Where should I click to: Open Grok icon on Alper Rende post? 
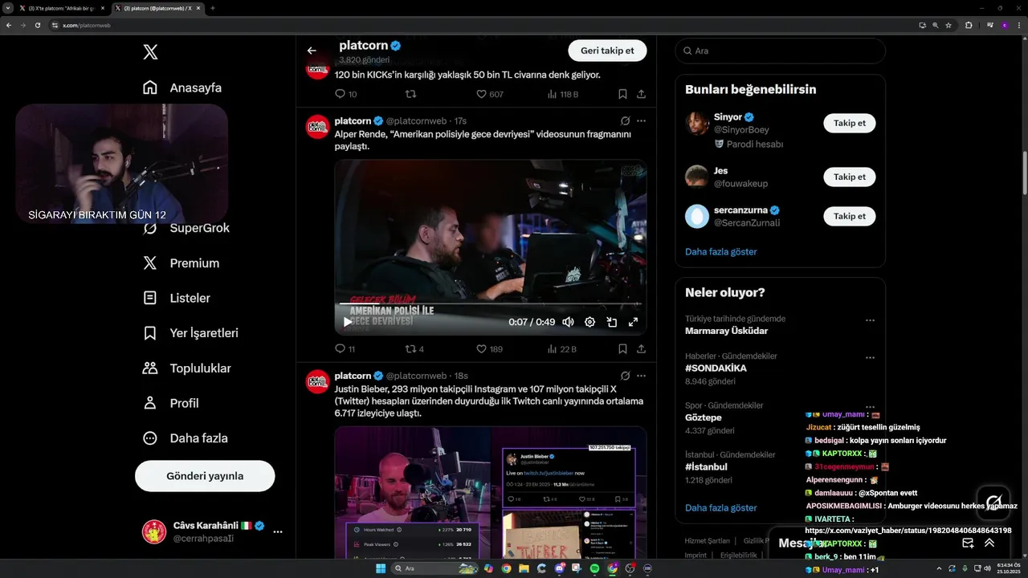(x=625, y=120)
